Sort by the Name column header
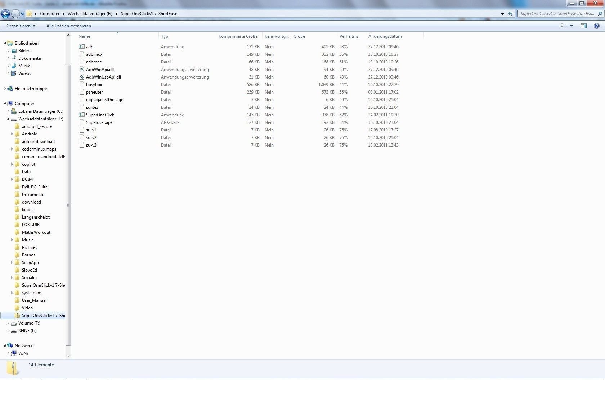This screenshot has width=605, height=411. point(84,36)
